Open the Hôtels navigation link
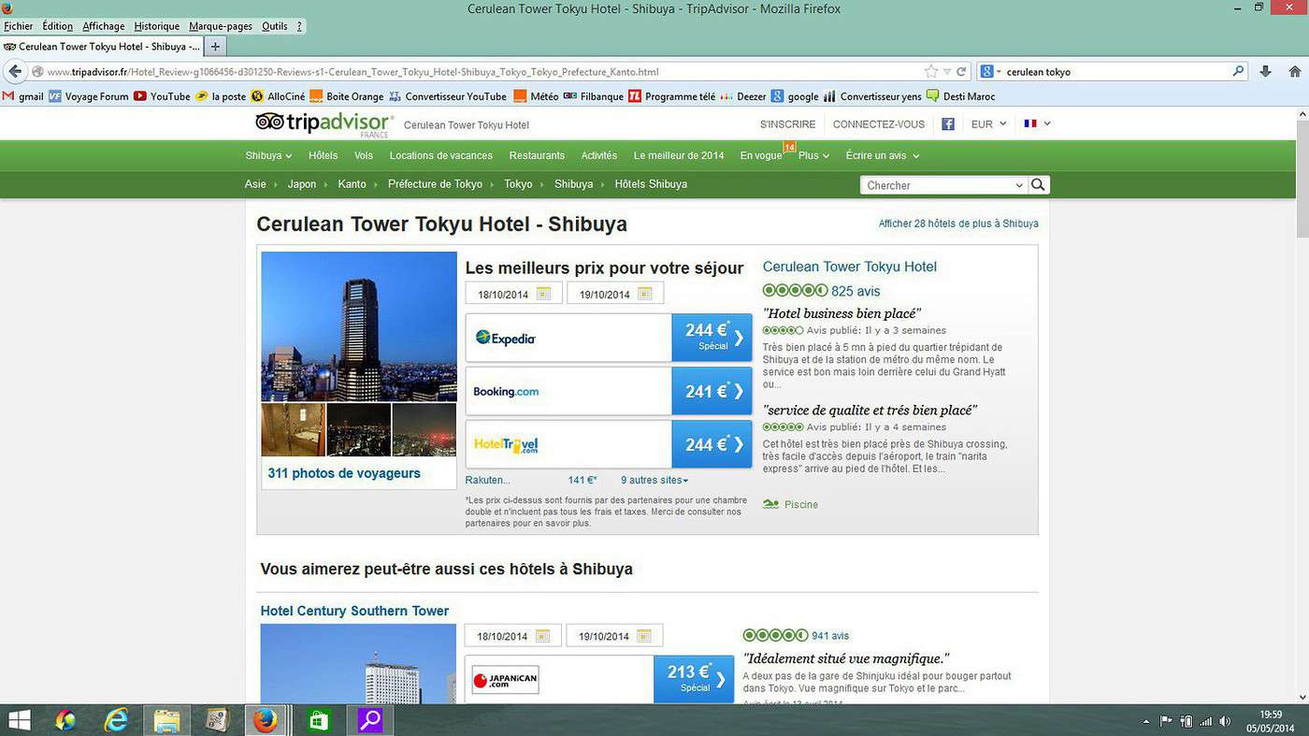Screen dimensions: 1309x736 tap(324, 155)
